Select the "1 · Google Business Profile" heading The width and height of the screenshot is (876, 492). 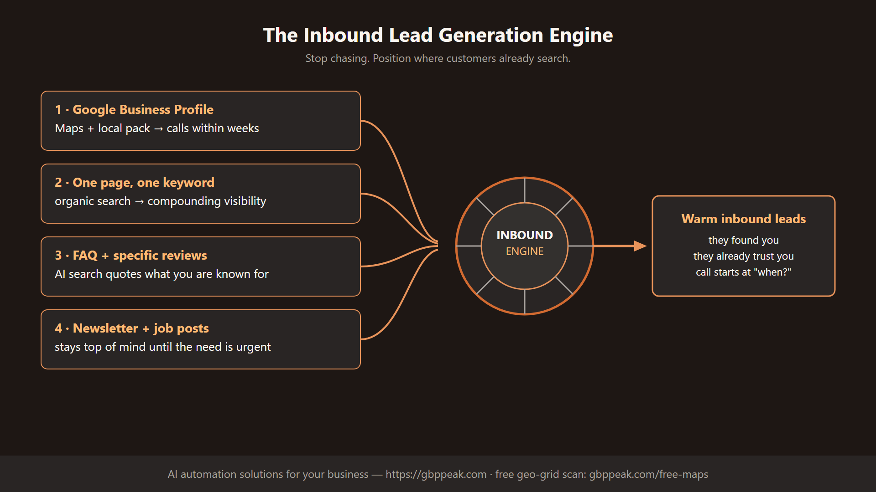pos(134,109)
